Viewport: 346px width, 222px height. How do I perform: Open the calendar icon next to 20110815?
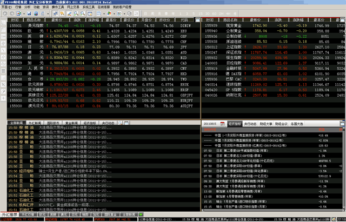pyautogui.click(x=222, y=124)
